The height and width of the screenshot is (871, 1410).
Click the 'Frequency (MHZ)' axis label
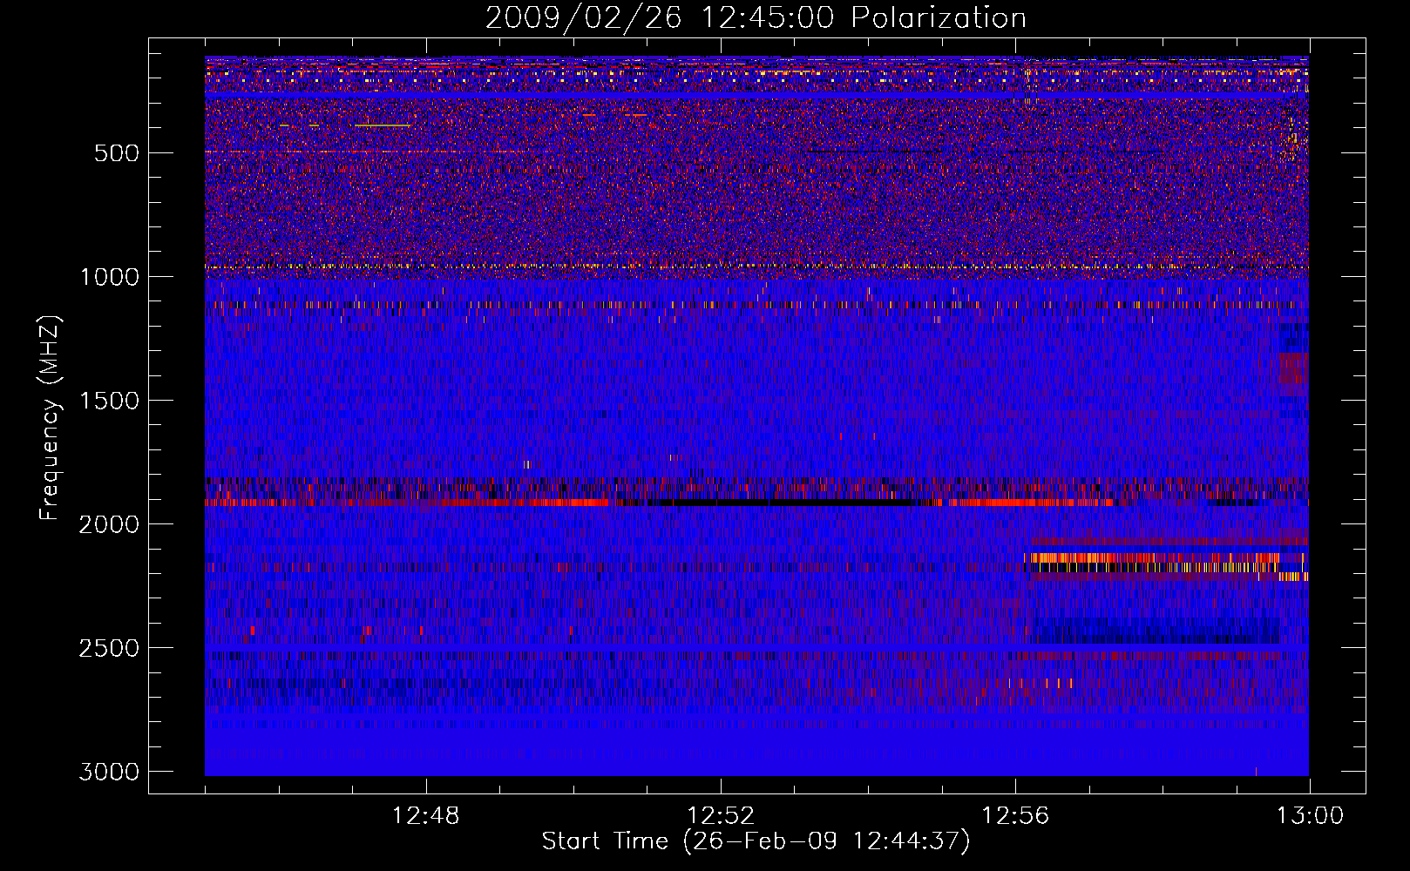pyautogui.click(x=51, y=418)
